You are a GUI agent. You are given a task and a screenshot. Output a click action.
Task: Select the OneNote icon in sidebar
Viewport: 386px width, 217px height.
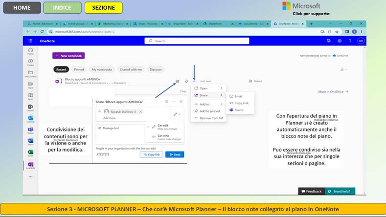point(30,165)
